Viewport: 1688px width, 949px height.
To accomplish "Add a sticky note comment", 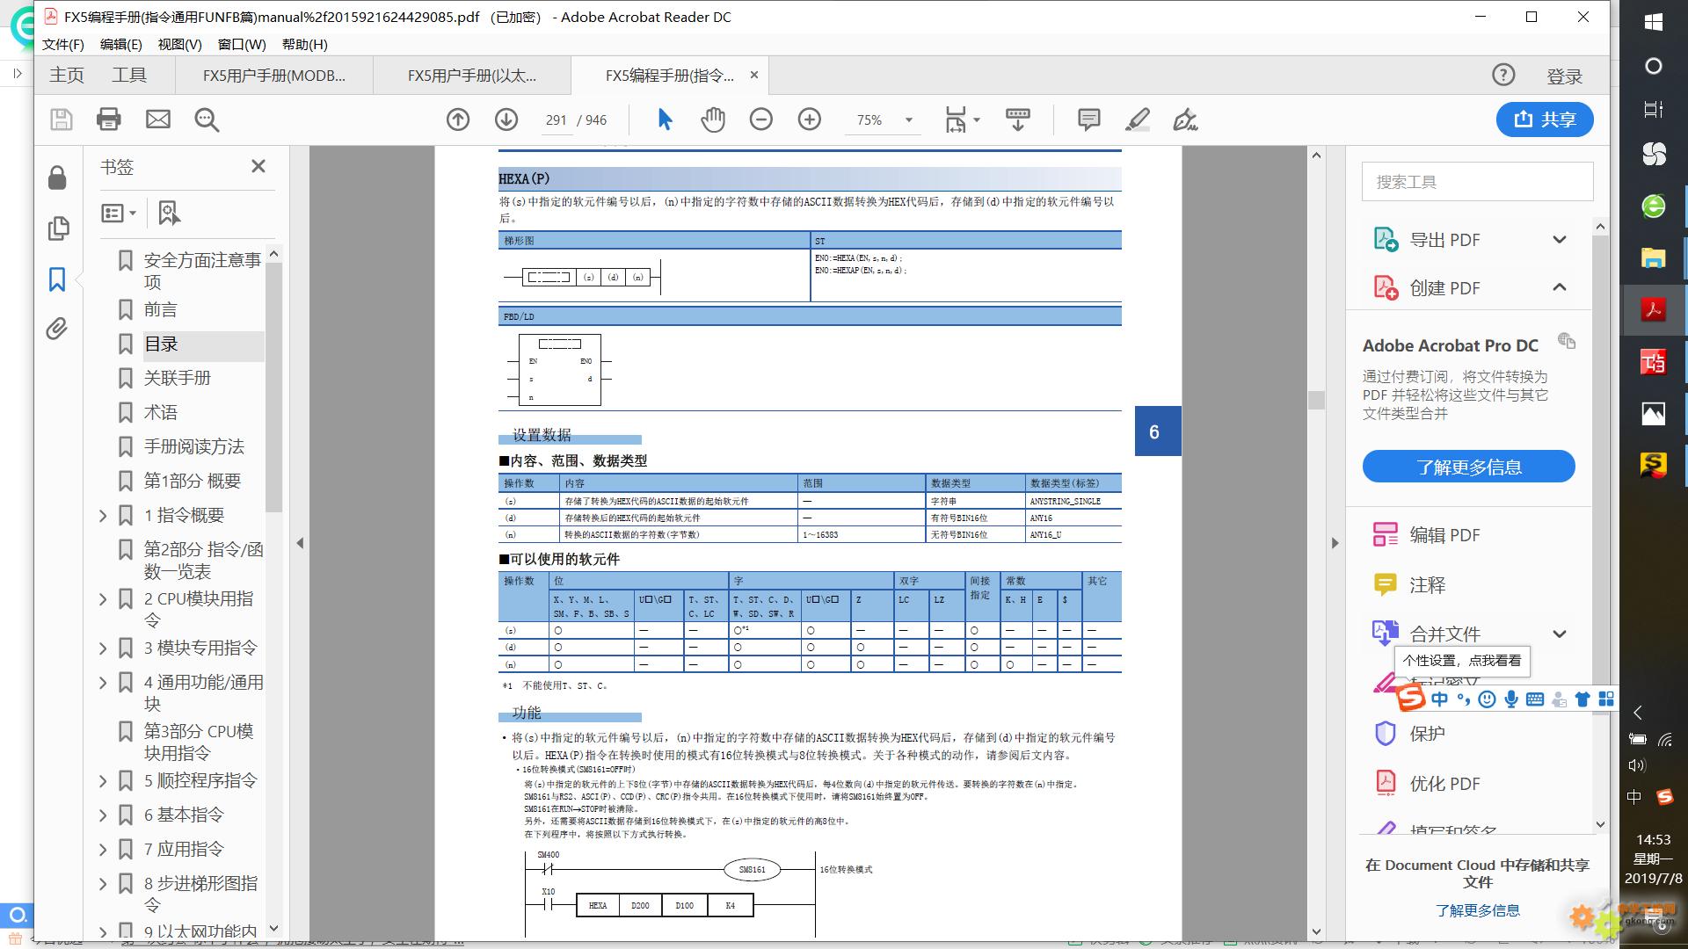I will click(x=1088, y=120).
